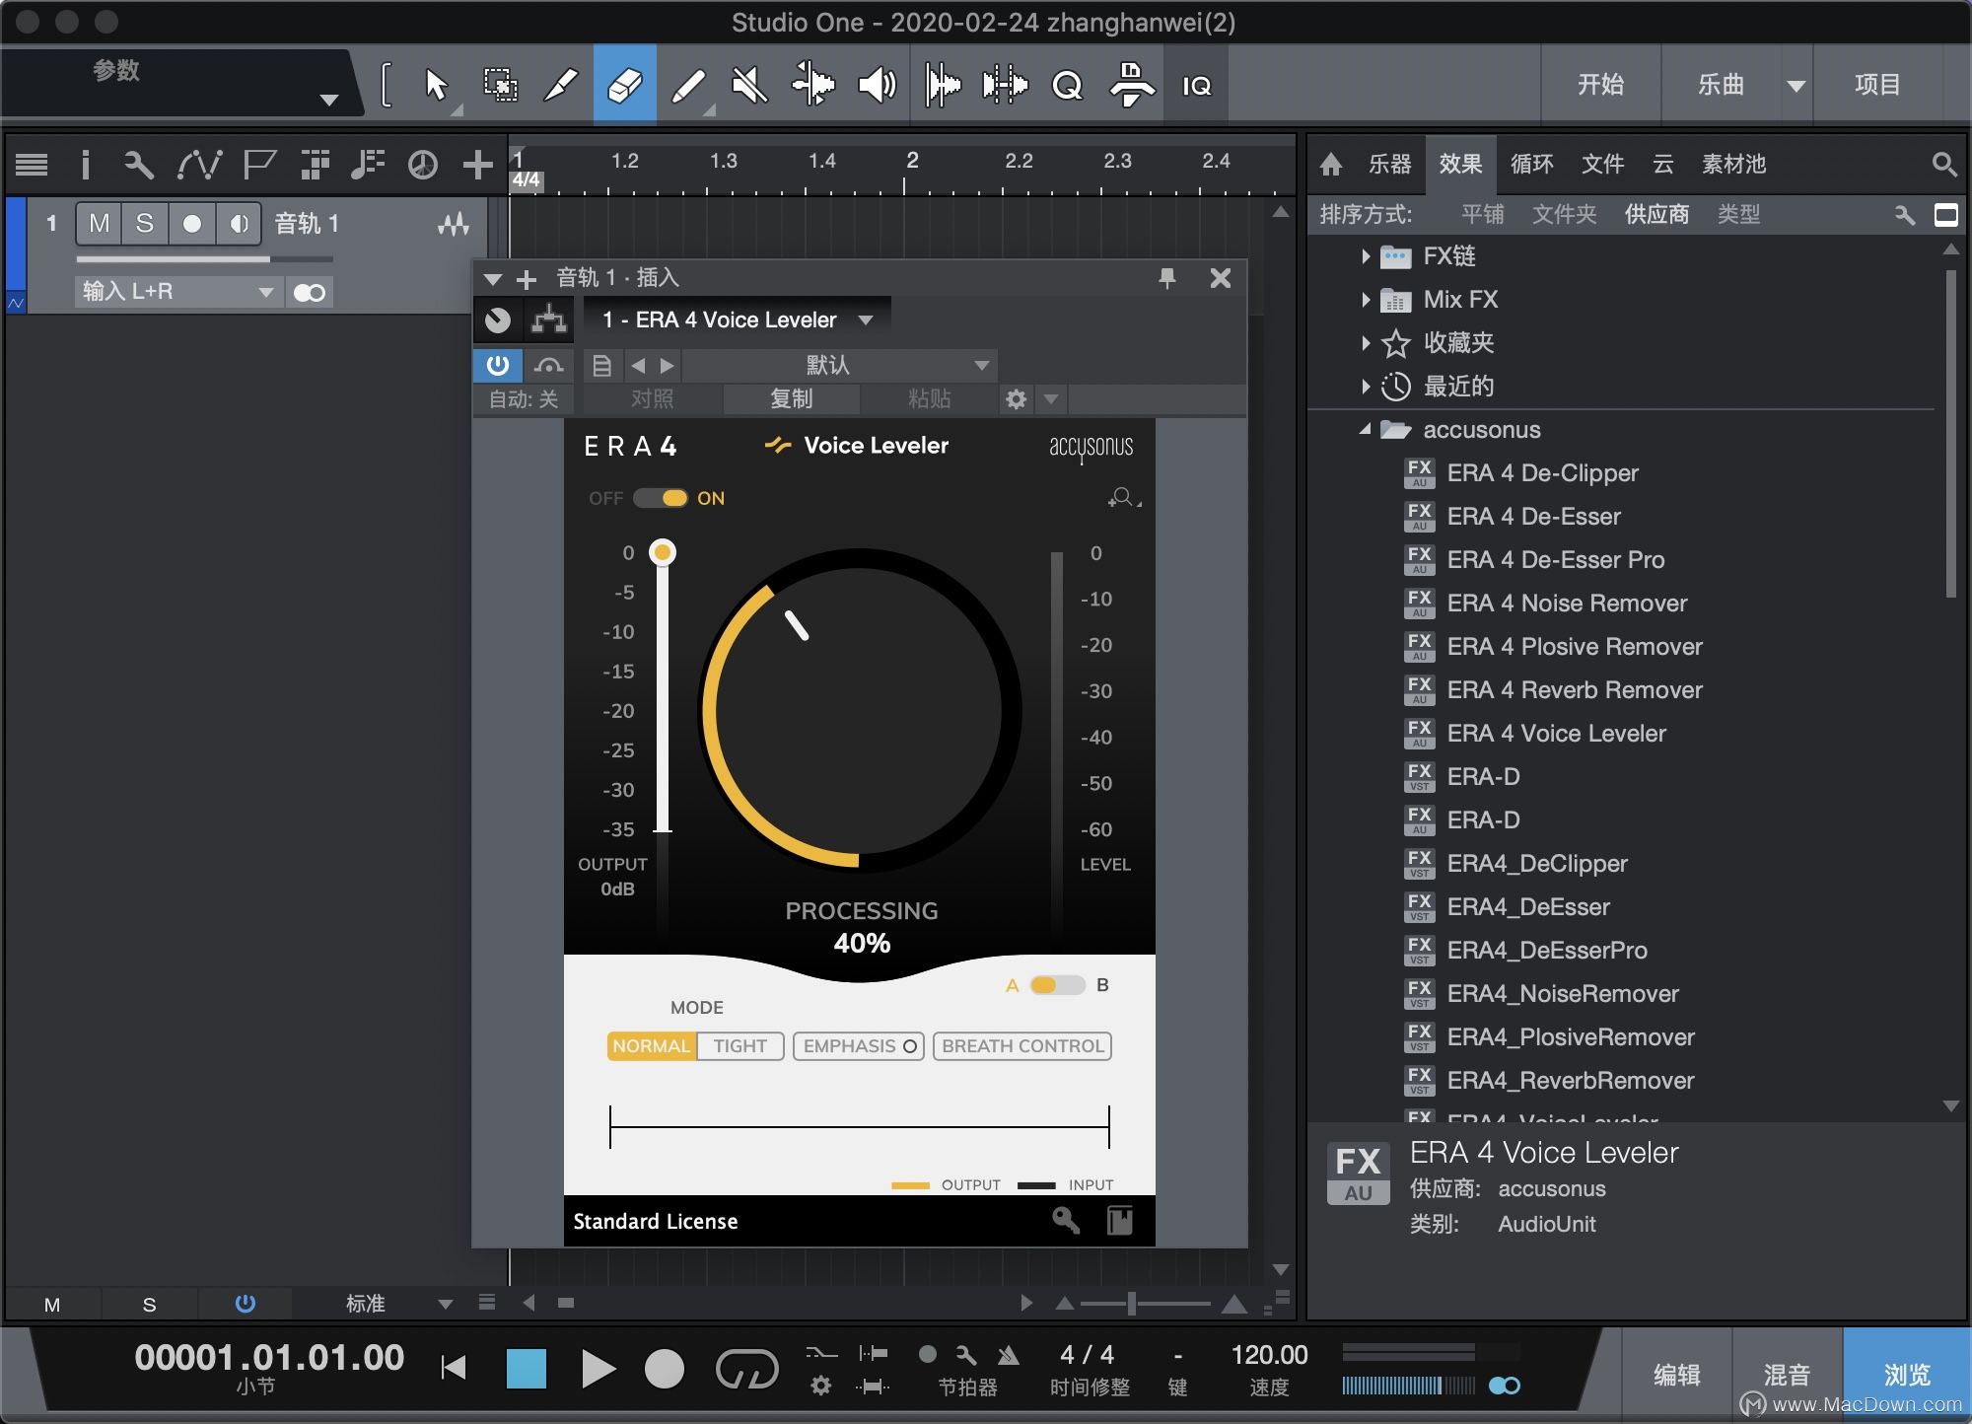
Task: Open the 混音 mix view tab
Action: pyautogui.click(x=1786, y=1374)
